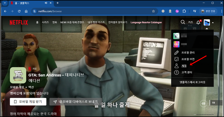Open a new browser tab
This screenshot has width=224, height=117.
[58, 3]
